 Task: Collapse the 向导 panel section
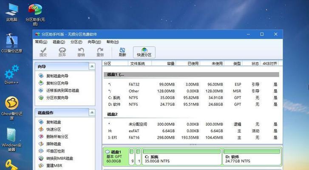click(92, 67)
